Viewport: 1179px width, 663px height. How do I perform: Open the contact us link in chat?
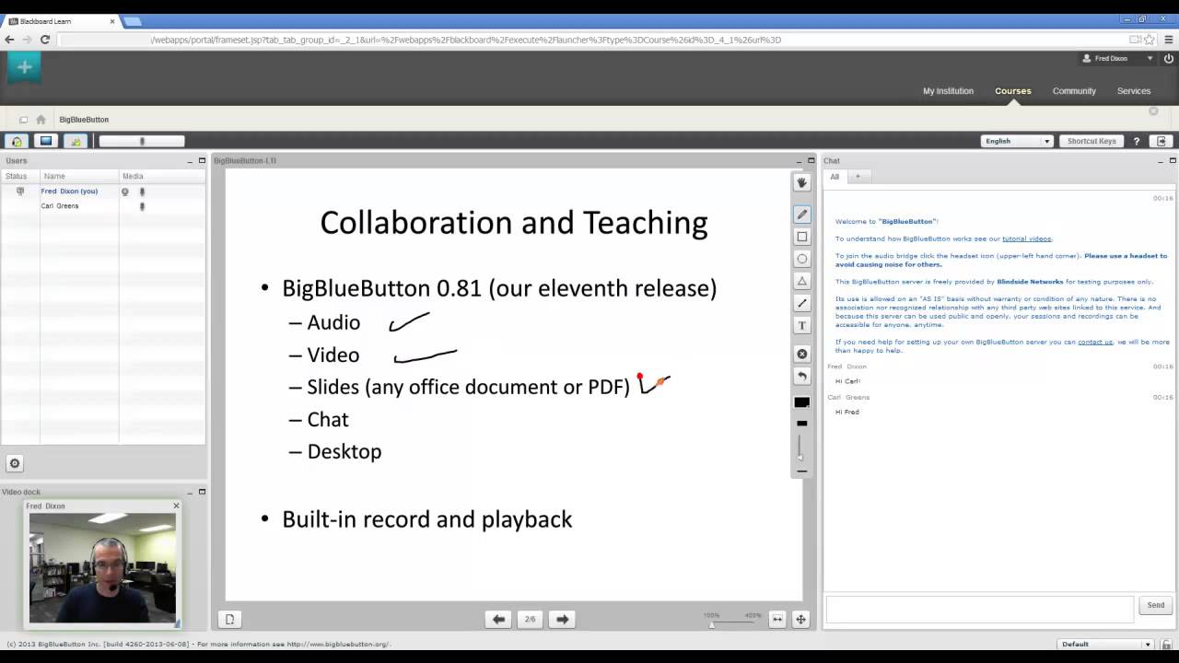point(1095,342)
